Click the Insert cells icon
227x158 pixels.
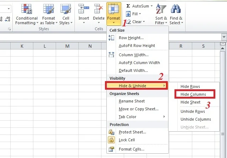coord(84,9)
